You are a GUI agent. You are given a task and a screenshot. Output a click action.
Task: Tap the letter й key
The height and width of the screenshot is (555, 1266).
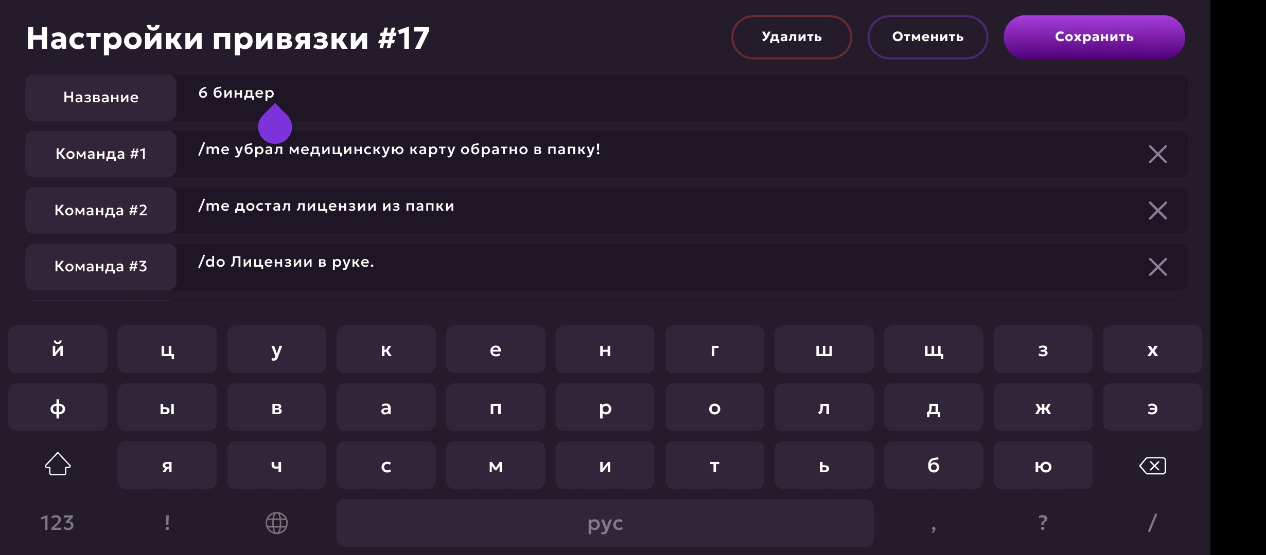[x=58, y=349]
